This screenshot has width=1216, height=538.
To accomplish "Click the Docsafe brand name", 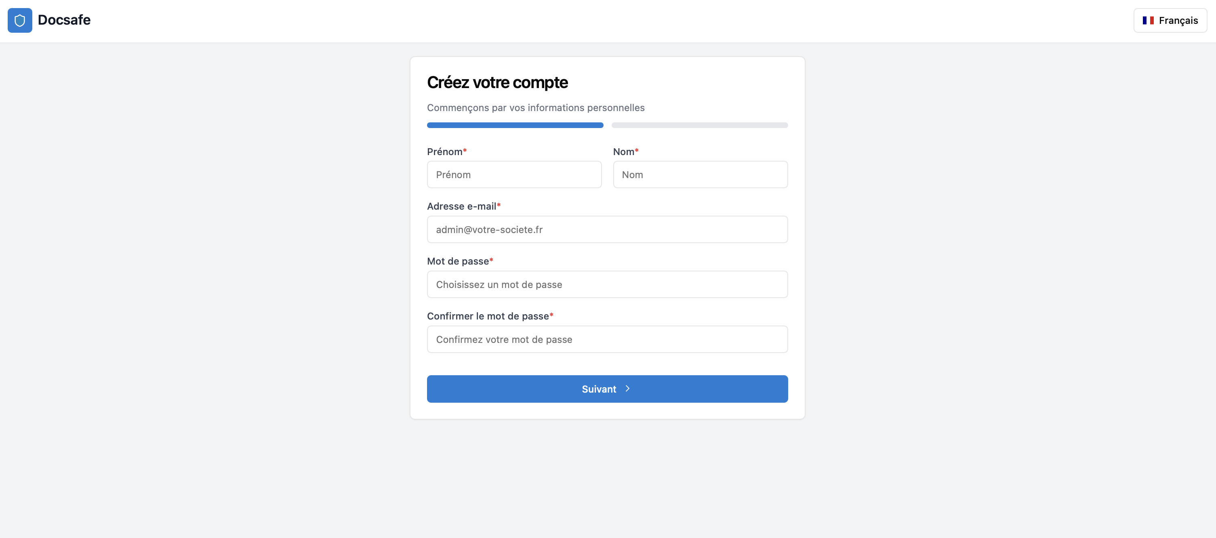I will (64, 20).
